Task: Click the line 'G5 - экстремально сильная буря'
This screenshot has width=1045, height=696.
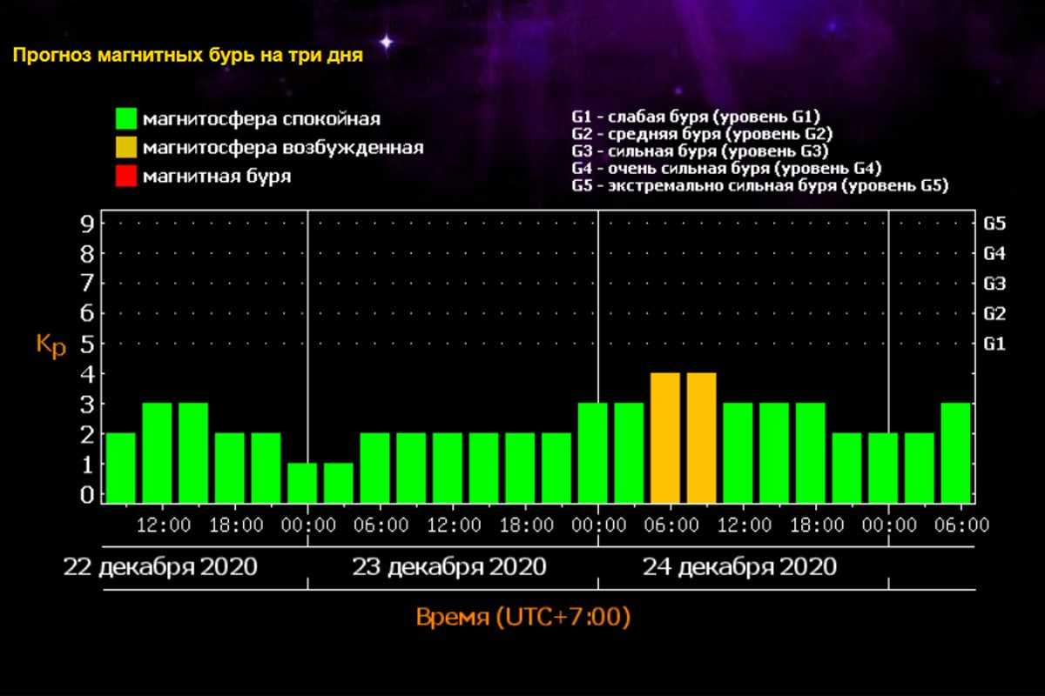Action: (x=759, y=186)
